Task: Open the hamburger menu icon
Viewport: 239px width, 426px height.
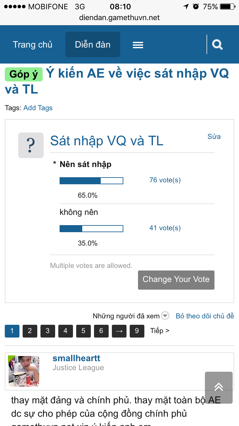Action: [138, 45]
